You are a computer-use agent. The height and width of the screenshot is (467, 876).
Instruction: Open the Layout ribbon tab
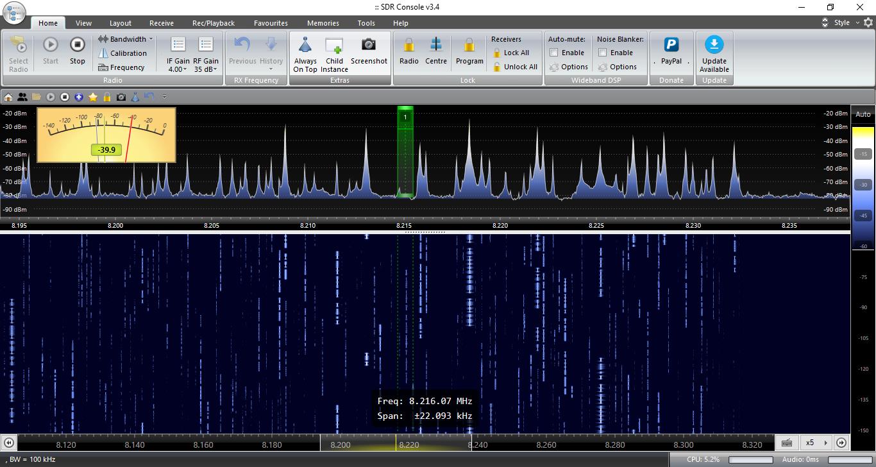(120, 23)
